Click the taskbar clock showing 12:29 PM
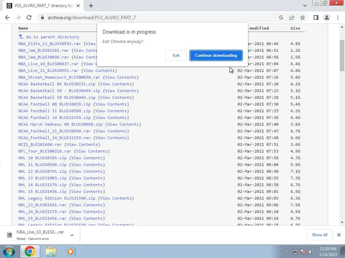This screenshot has height=258, width=345. (327, 252)
